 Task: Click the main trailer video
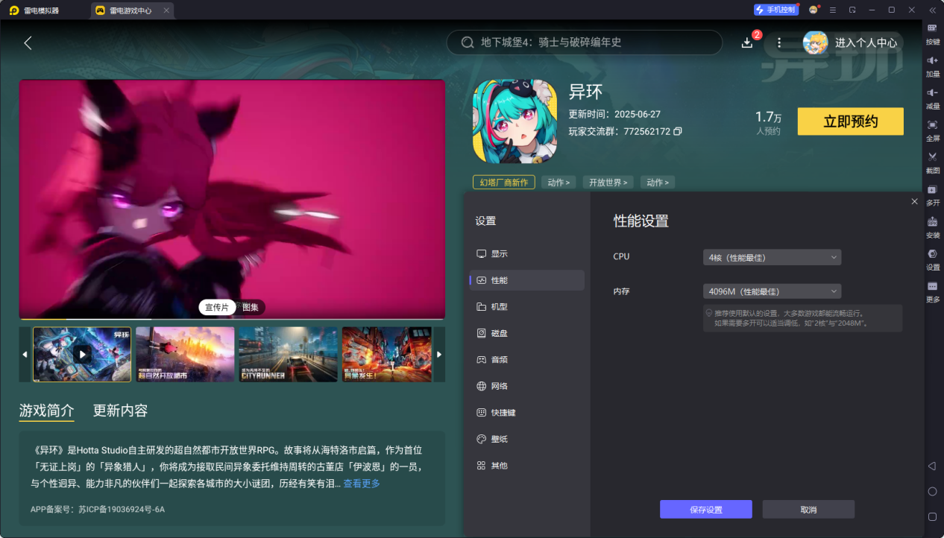pyautogui.click(x=232, y=199)
